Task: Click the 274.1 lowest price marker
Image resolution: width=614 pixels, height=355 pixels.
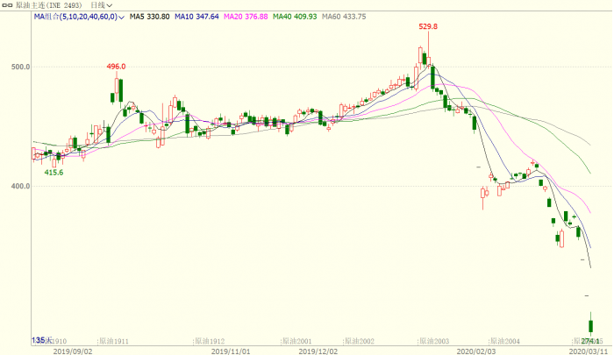Action: 591,340
